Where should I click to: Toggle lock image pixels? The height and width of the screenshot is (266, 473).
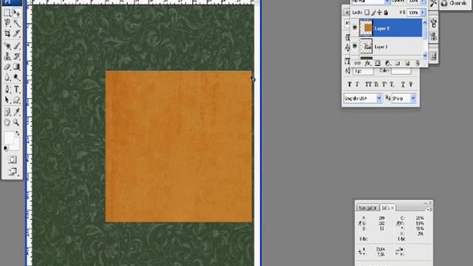click(373, 13)
